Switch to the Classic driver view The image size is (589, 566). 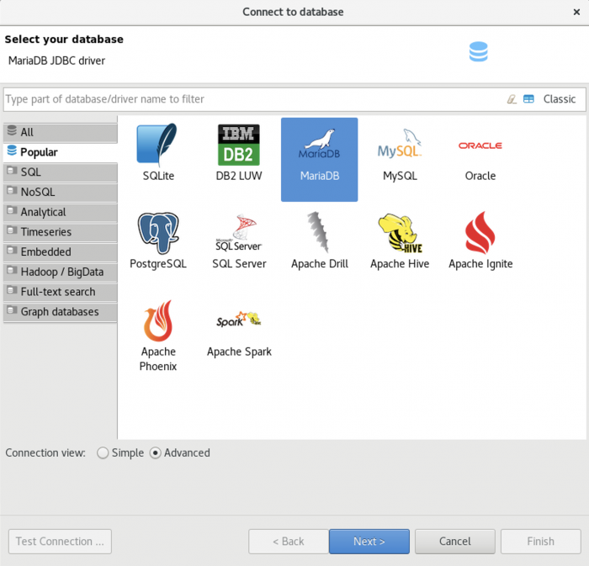(560, 99)
